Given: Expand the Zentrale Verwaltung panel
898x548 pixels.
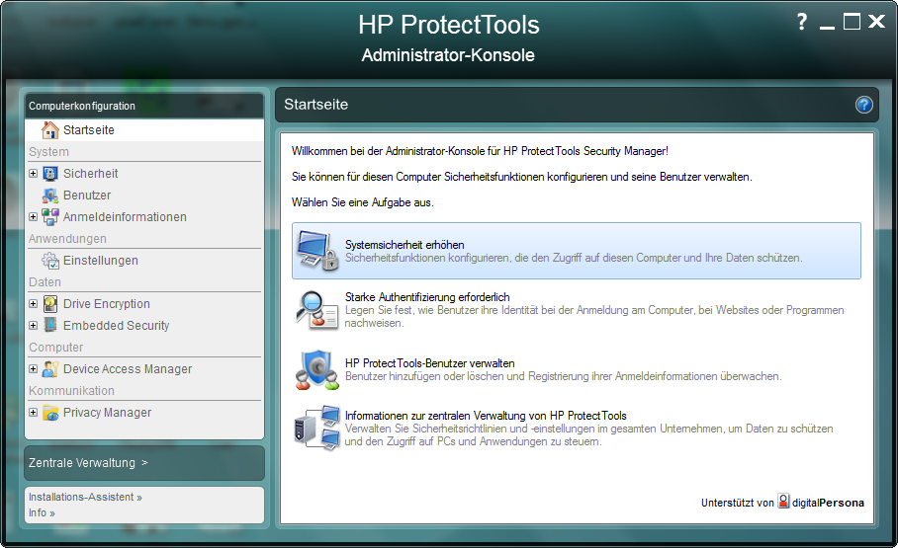Looking at the screenshot, I should pos(144,463).
